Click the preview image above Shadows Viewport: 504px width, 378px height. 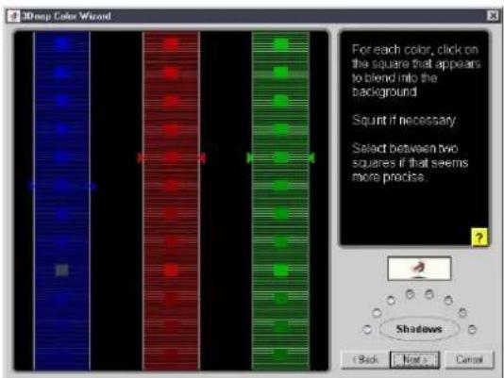419,268
